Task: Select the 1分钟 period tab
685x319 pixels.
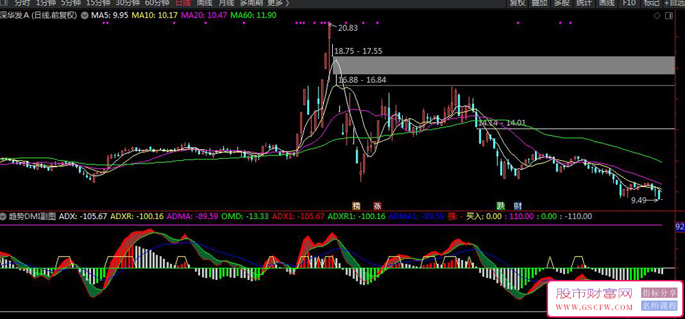Action: coord(46,3)
